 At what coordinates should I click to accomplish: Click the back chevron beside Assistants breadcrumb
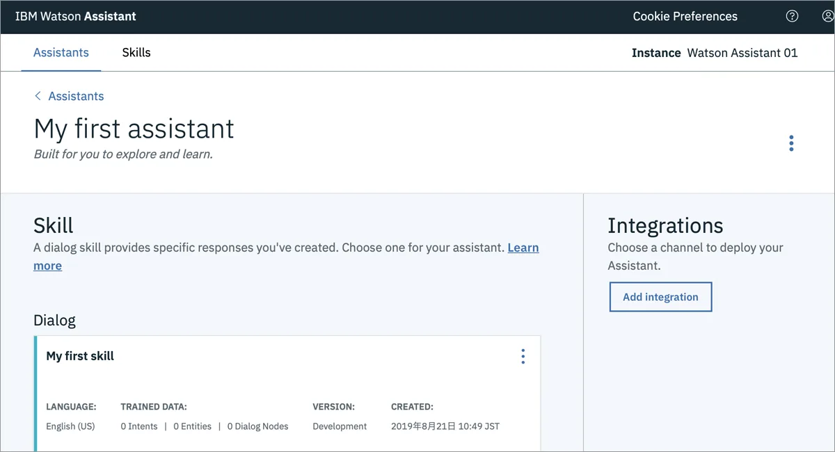click(38, 96)
